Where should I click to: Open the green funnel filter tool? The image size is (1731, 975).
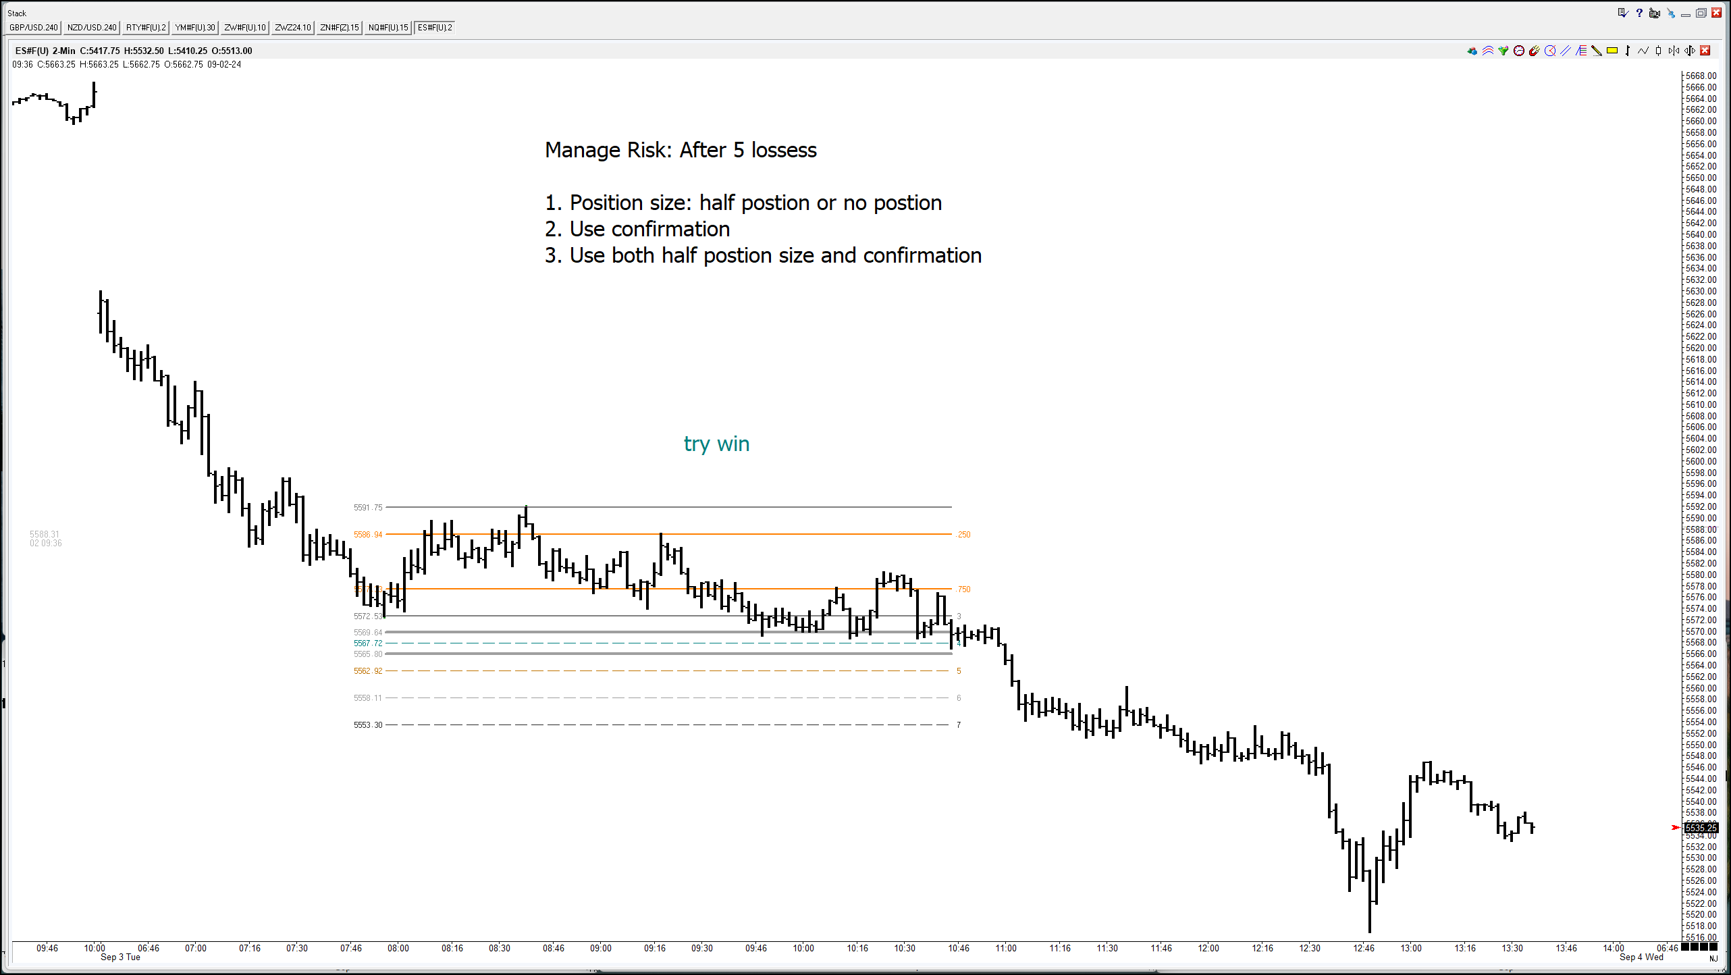pyautogui.click(x=1503, y=51)
